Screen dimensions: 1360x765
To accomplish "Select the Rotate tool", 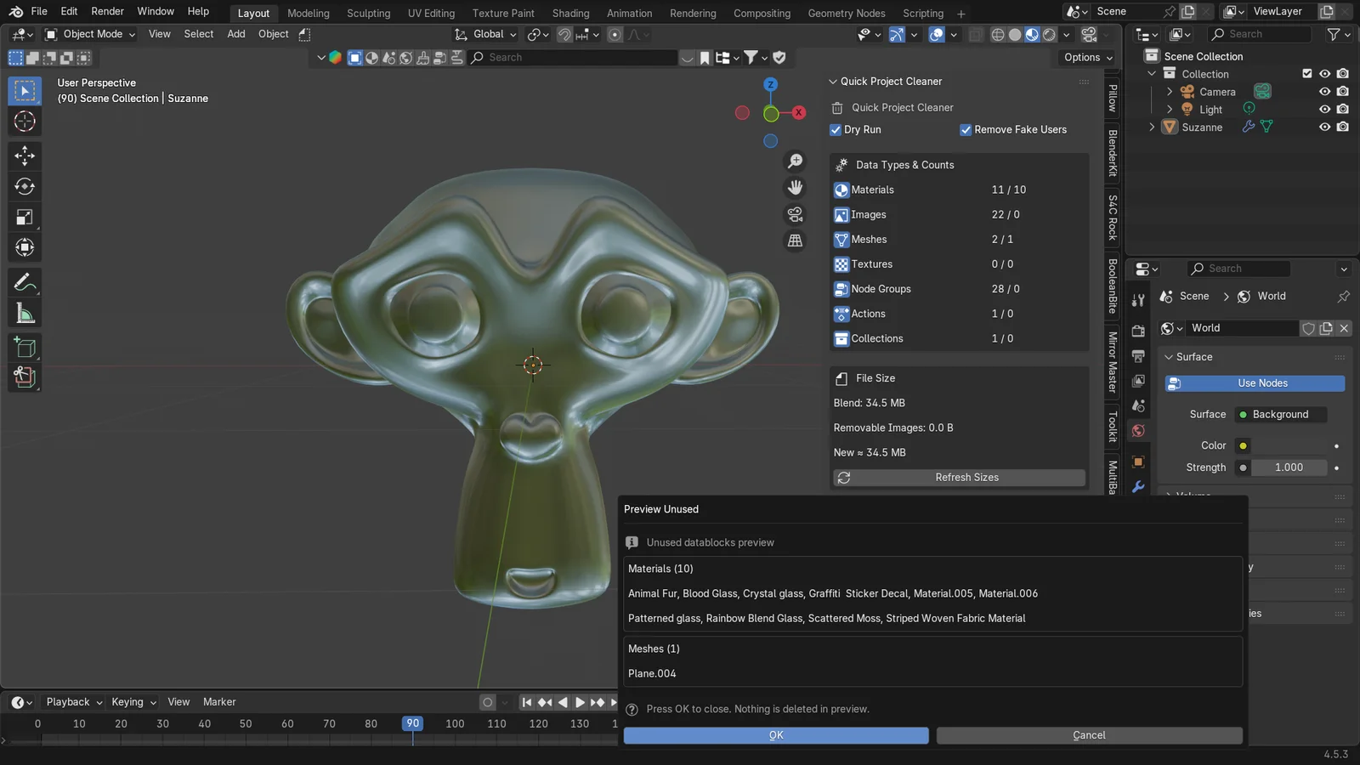I will pyautogui.click(x=25, y=186).
